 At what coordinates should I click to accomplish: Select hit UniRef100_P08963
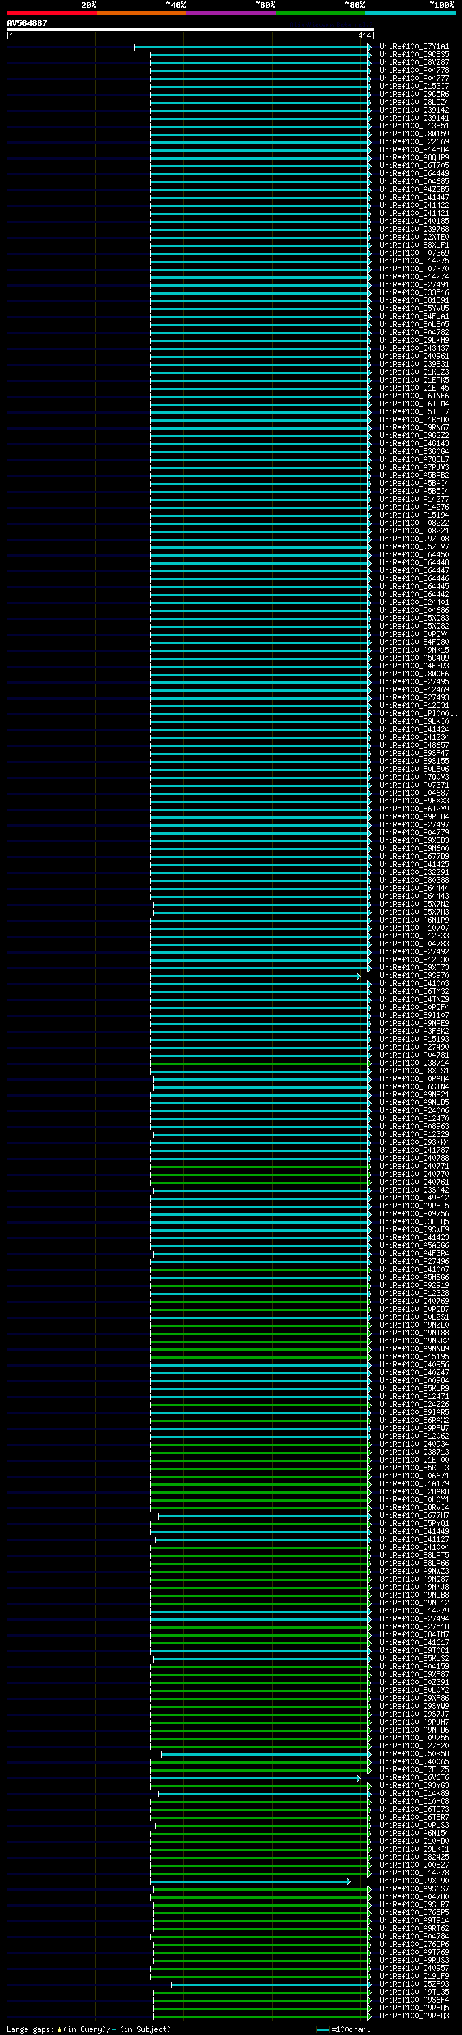tap(414, 1127)
